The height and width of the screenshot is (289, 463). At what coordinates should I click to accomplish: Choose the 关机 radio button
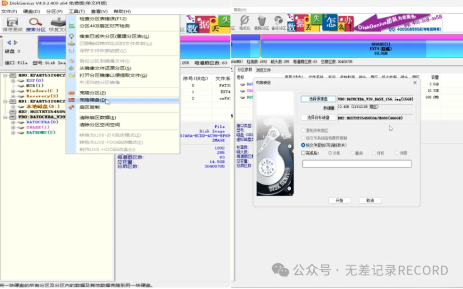click(330, 153)
